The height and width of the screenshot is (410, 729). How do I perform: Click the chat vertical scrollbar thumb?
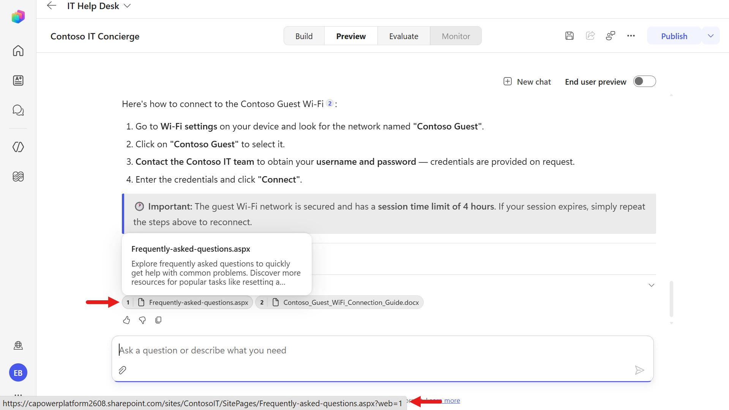[671, 299]
